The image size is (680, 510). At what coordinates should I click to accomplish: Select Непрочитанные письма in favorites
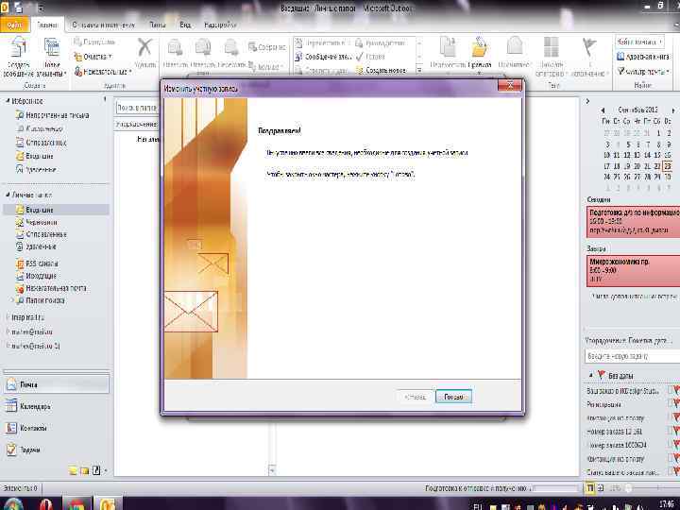point(52,115)
